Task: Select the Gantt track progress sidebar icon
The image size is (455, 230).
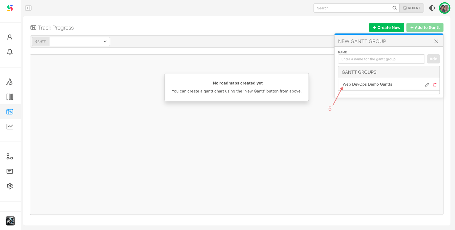Action: point(10,112)
